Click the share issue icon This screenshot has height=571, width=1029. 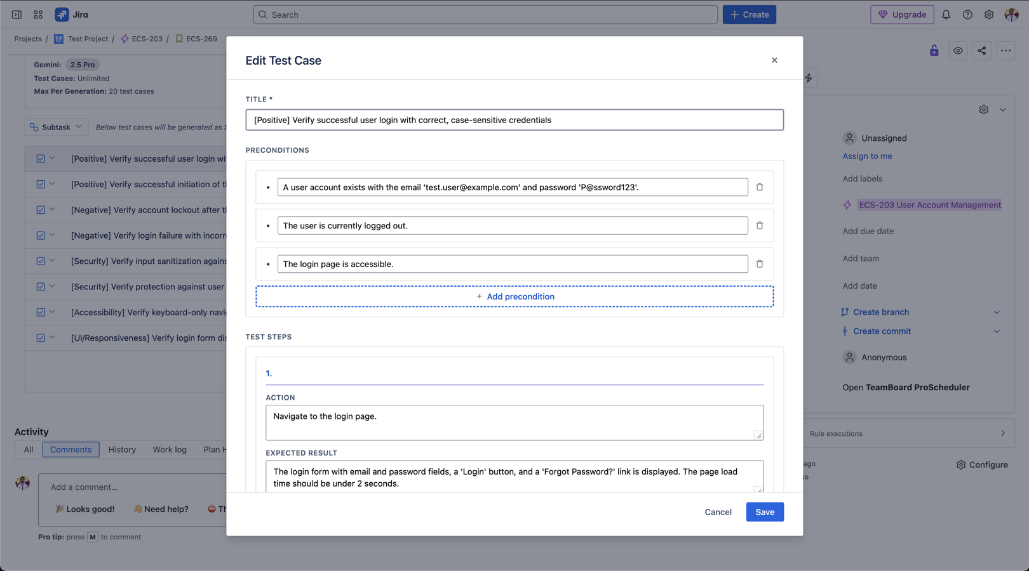[x=981, y=51]
